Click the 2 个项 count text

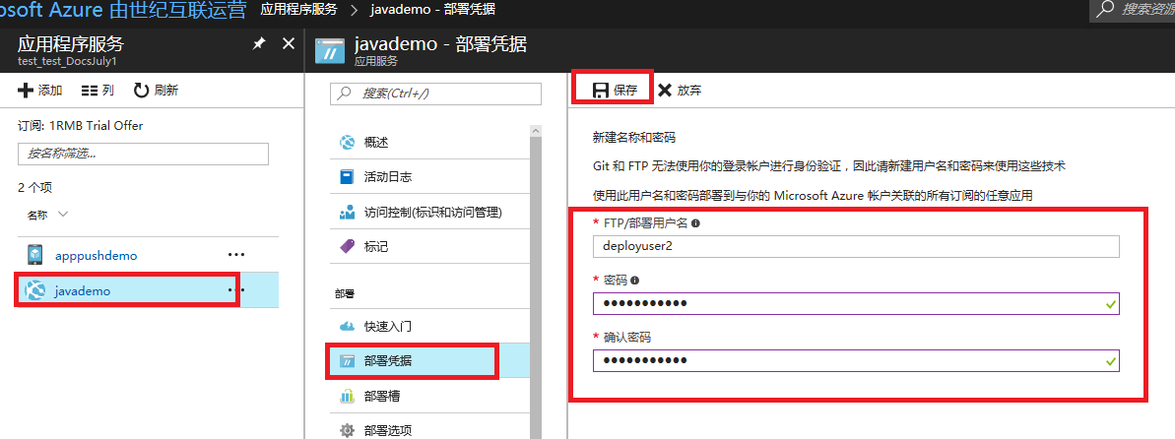pos(34,187)
